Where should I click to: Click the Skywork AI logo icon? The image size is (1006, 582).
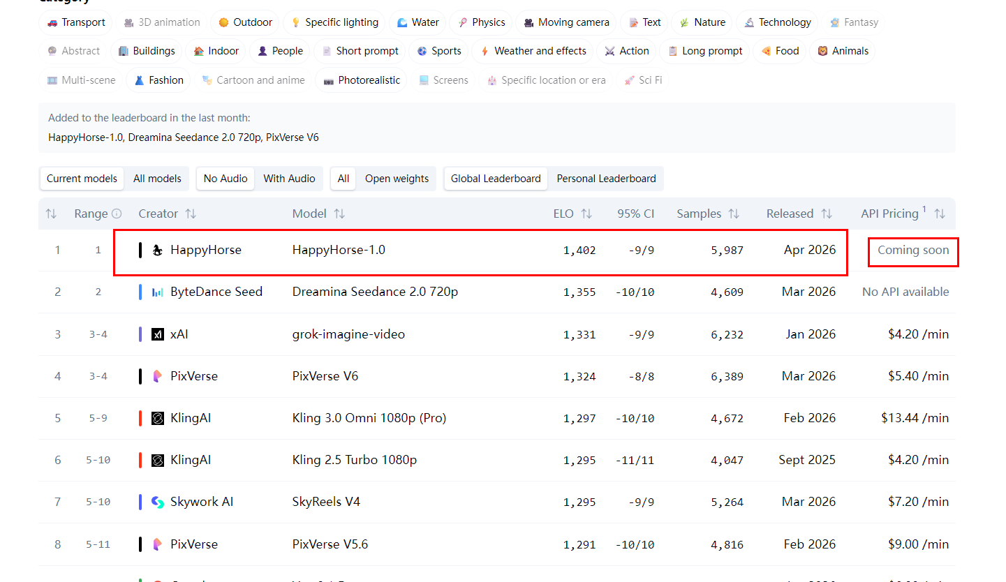[x=158, y=502]
